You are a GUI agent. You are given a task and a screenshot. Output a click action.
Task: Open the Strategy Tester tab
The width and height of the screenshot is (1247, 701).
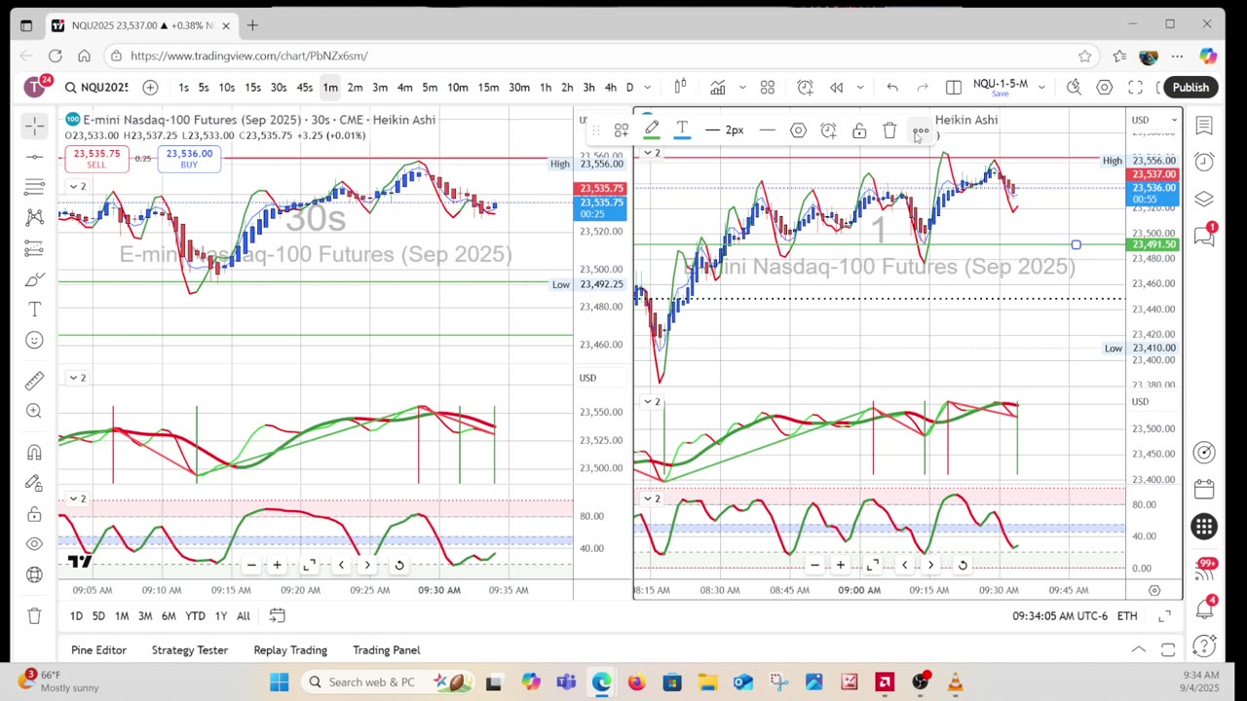[190, 649]
